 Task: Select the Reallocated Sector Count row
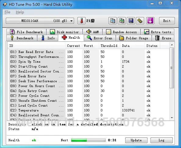89,71
